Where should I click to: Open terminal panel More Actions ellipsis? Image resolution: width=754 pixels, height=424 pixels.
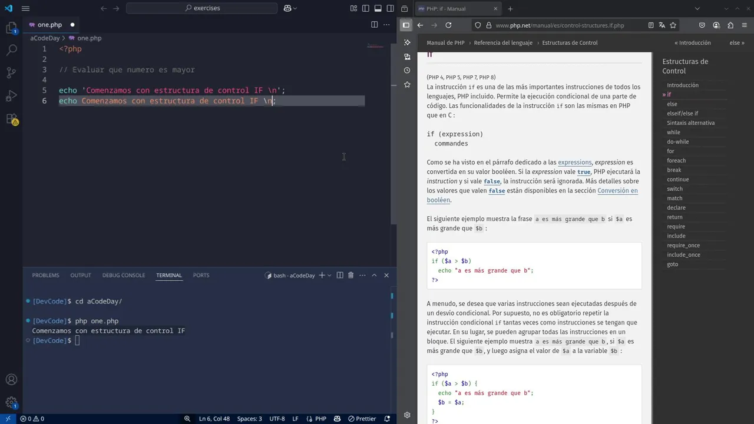362,275
